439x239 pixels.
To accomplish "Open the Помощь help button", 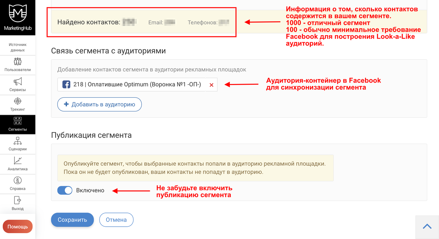I will coord(18,227).
